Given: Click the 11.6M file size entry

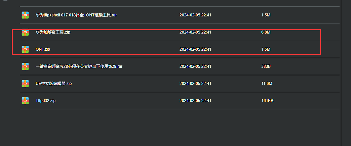Looking at the screenshot, I should coord(267,84).
